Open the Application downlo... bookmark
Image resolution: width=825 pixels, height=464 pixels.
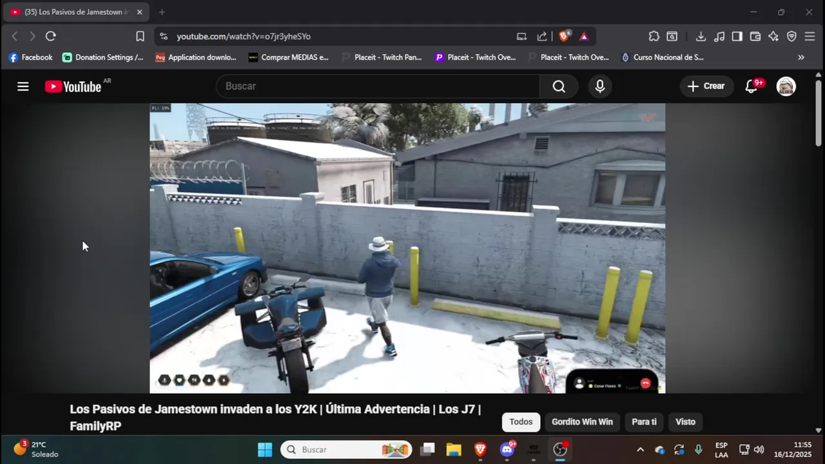(196, 57)
